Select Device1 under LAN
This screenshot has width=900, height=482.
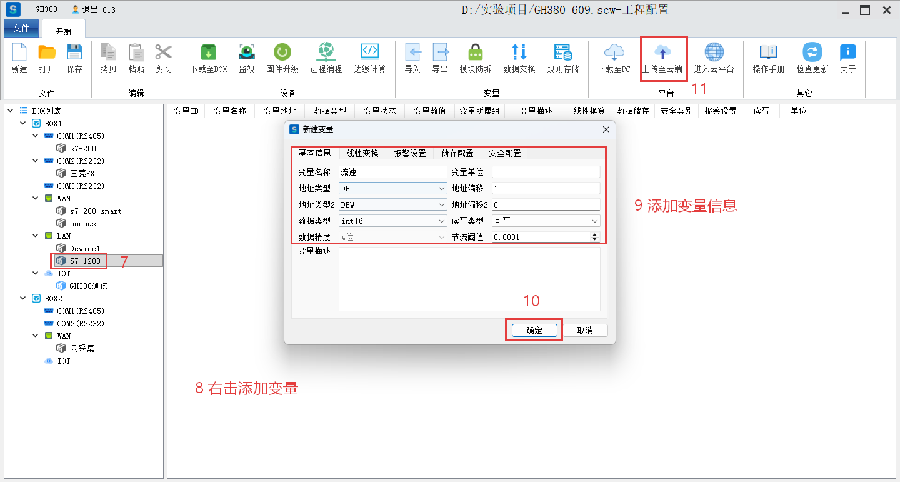(x=84, y=248)
